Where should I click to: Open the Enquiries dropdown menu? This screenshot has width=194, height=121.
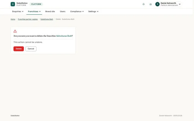18,12
